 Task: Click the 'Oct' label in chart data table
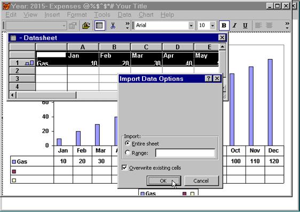coord(235,151)
